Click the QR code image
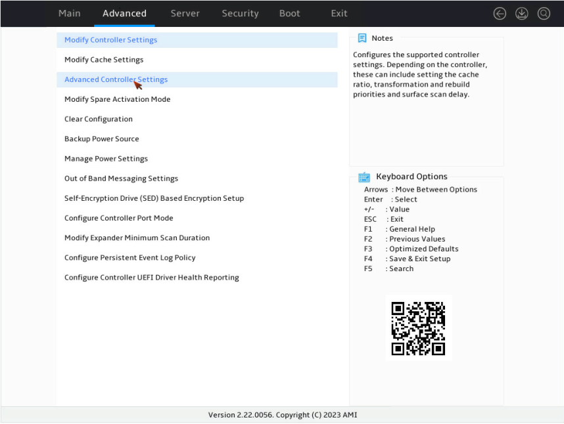 point(418,328)
